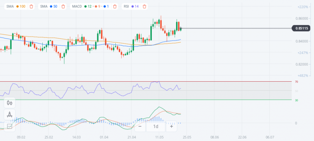The width and height of the screenshot is (314, 141).
Task: Remove the SMA 50 indicator
Action: point(63,6)
